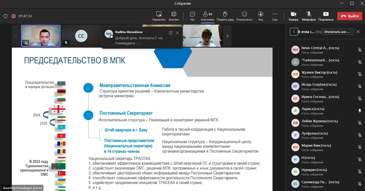Click mic icon for Мария Ким
The width and height of the screenshot is (365, 191).
point(360,147)
